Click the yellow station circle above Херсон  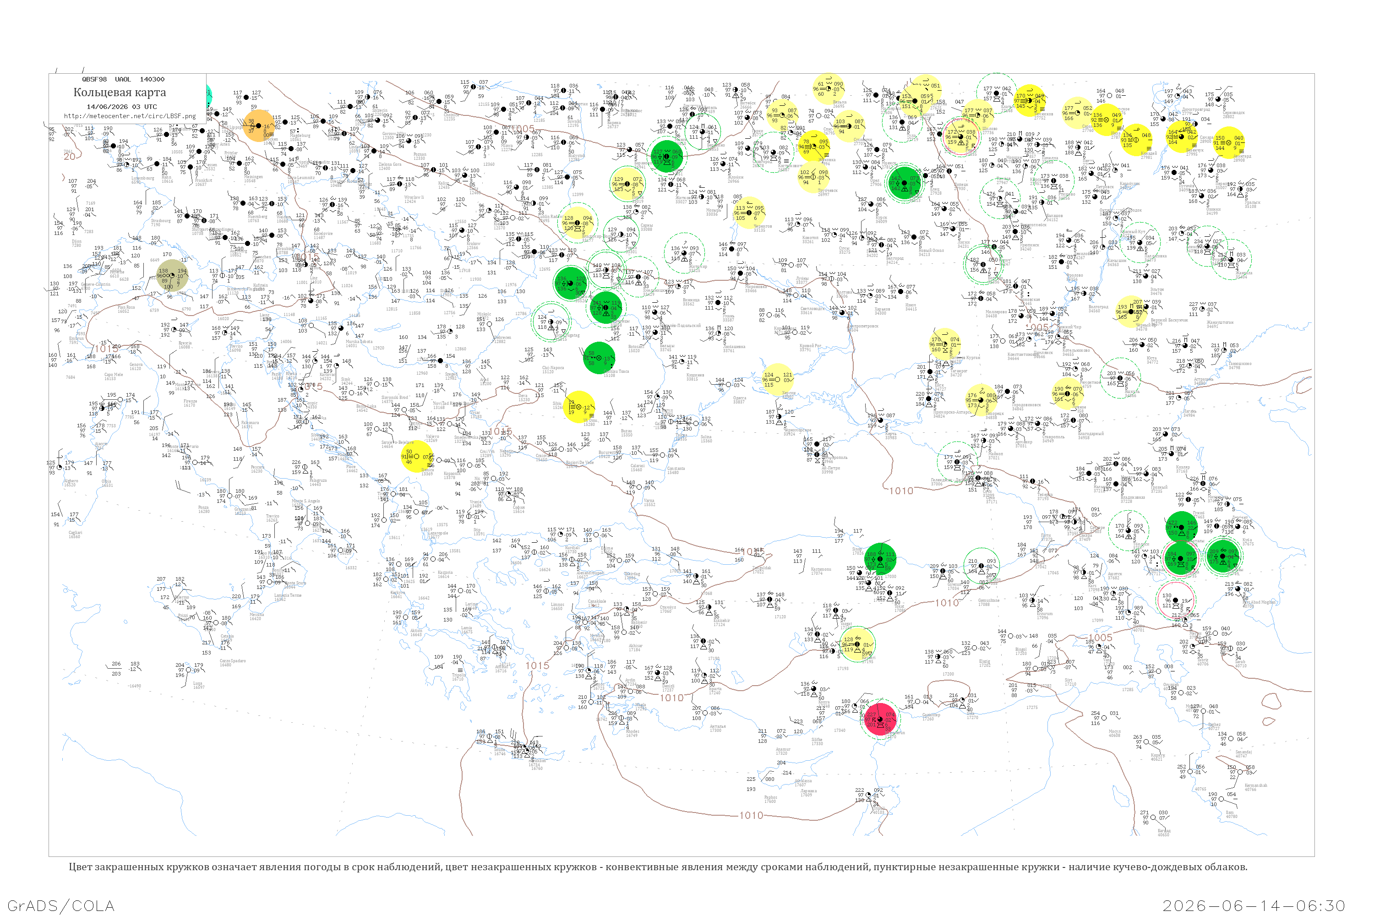click(x=778, y=380)
